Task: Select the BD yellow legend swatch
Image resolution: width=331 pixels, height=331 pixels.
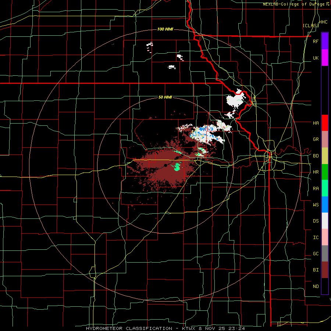Action: coord(325,156)
